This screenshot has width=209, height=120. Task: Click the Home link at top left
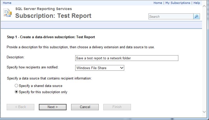pos(7,3)
